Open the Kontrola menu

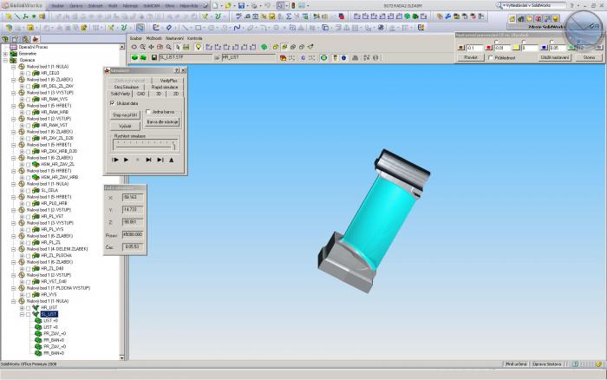(195, 38)
